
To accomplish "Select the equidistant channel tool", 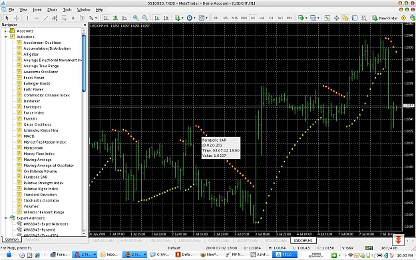I will 55,18.
